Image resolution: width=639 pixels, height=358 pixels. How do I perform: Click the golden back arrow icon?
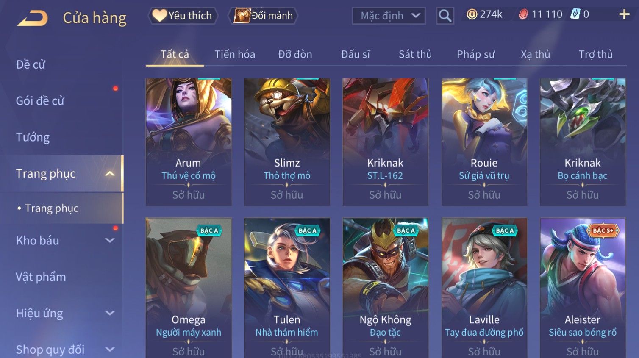tap(32, 18)
